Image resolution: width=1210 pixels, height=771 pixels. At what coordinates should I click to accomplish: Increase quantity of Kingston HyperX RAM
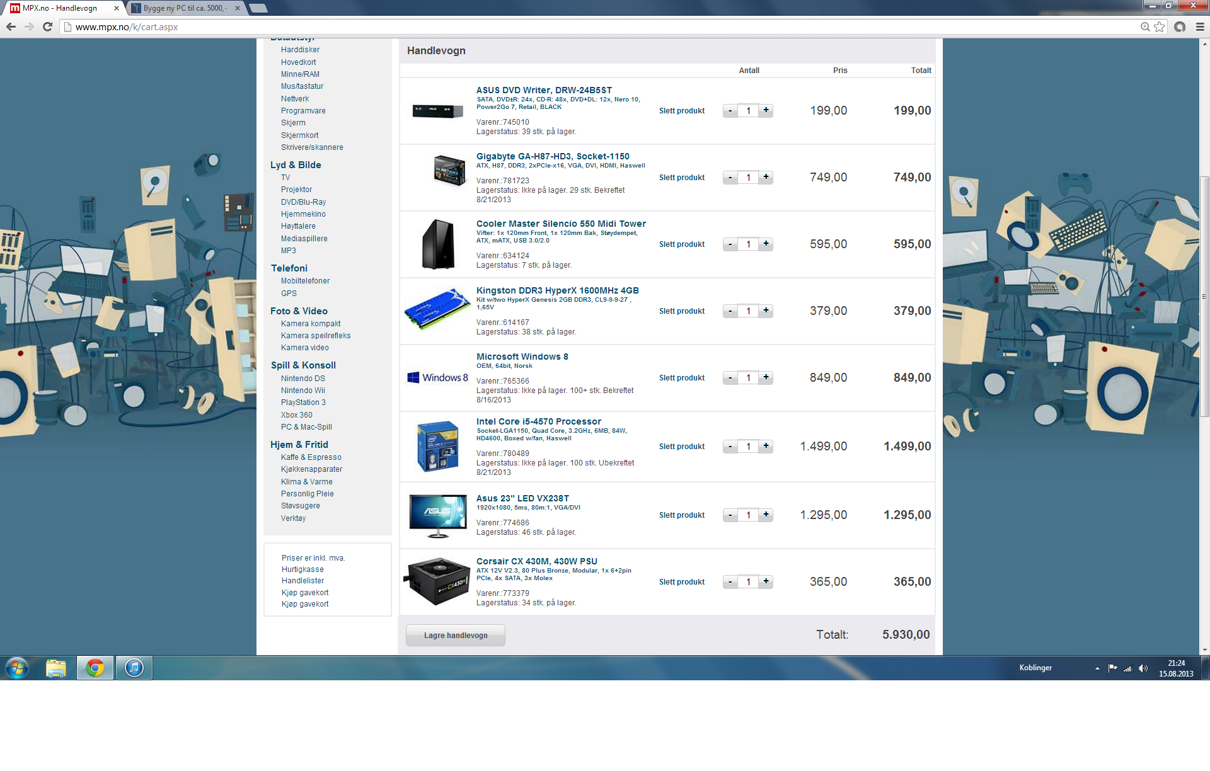pos(766,311)
